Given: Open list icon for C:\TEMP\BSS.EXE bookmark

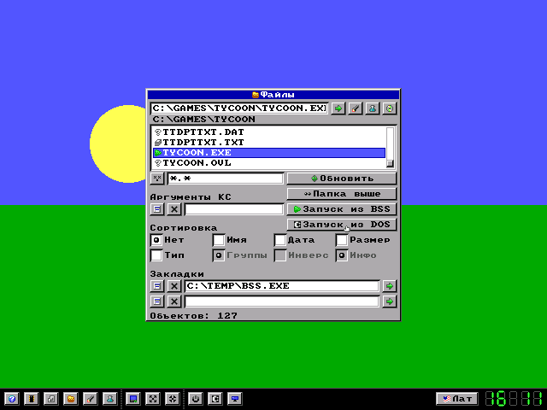Looking at the screenshot, I should click(157, 286).
